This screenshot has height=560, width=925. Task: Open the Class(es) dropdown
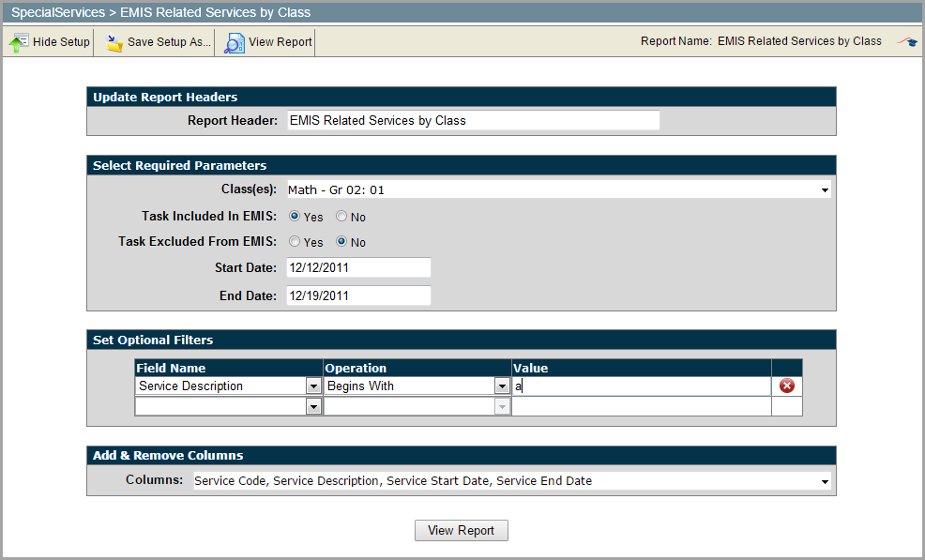point(824,190)
